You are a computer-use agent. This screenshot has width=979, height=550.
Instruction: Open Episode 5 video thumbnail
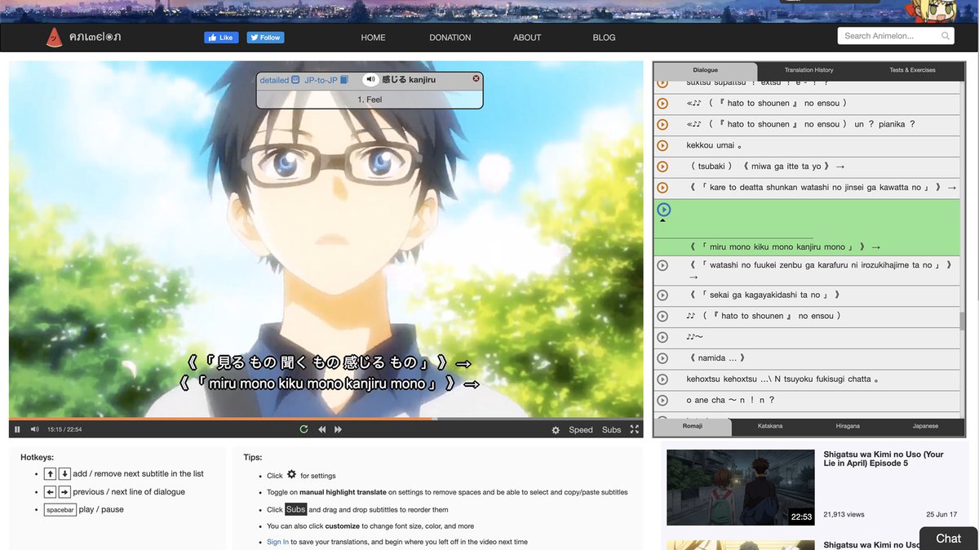pos(740,487)
